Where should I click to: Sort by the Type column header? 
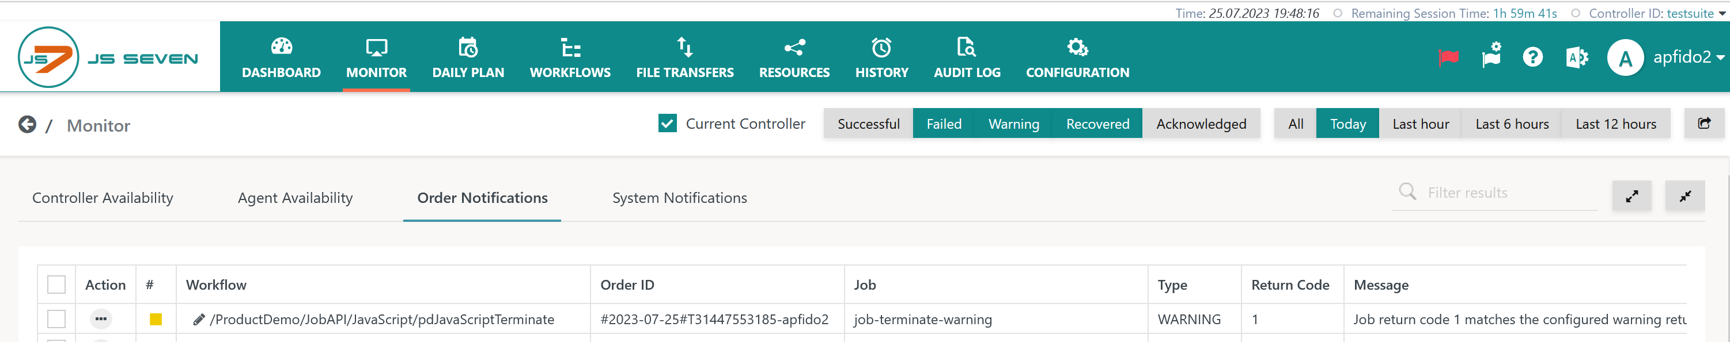point(1172,285)
